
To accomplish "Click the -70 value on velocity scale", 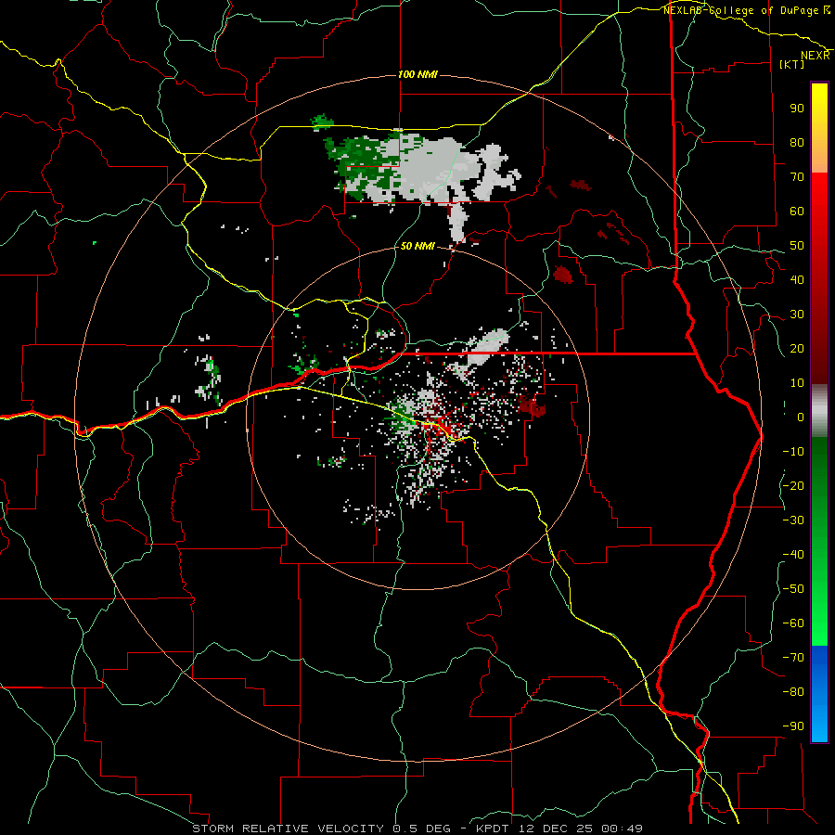I will [x=793, y=658].
